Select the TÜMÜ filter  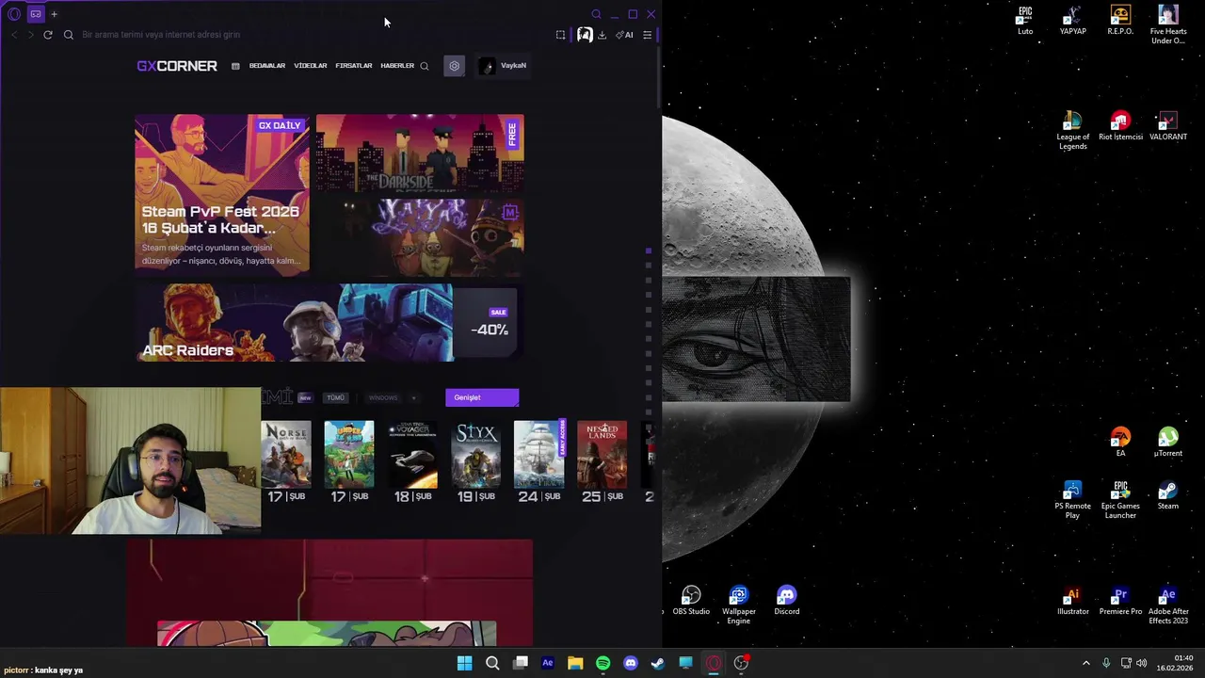(x=335, y=398)
